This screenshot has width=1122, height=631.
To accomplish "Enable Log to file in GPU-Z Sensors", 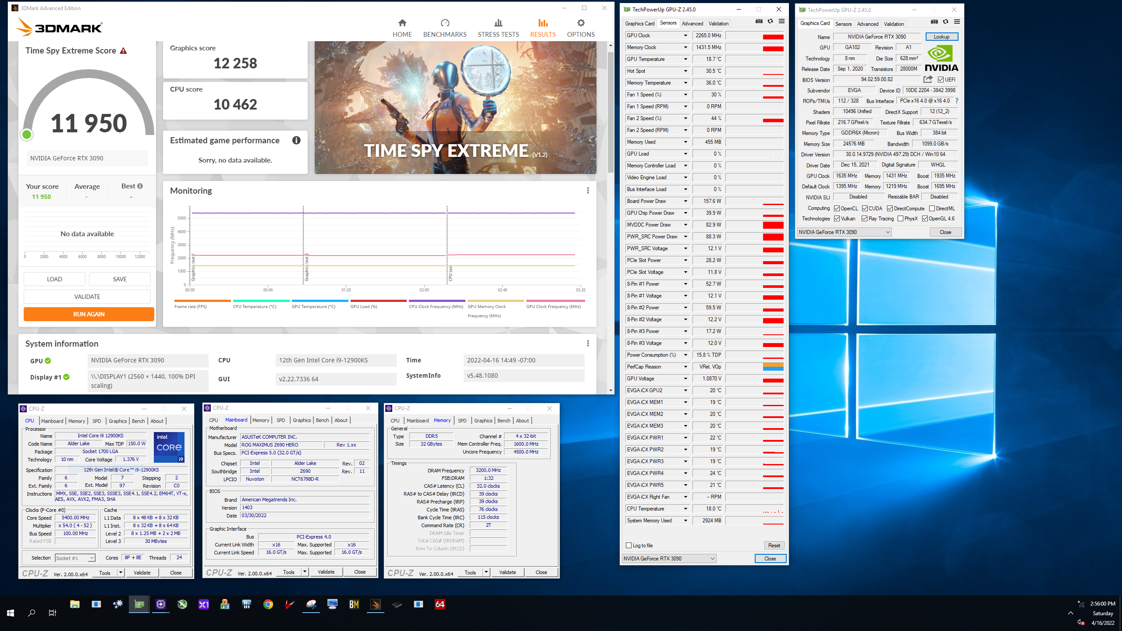I will (x=629, y=546).
